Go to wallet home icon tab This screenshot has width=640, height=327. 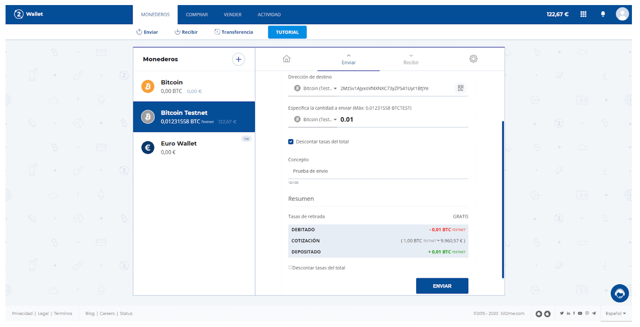(x=286, y=59)
